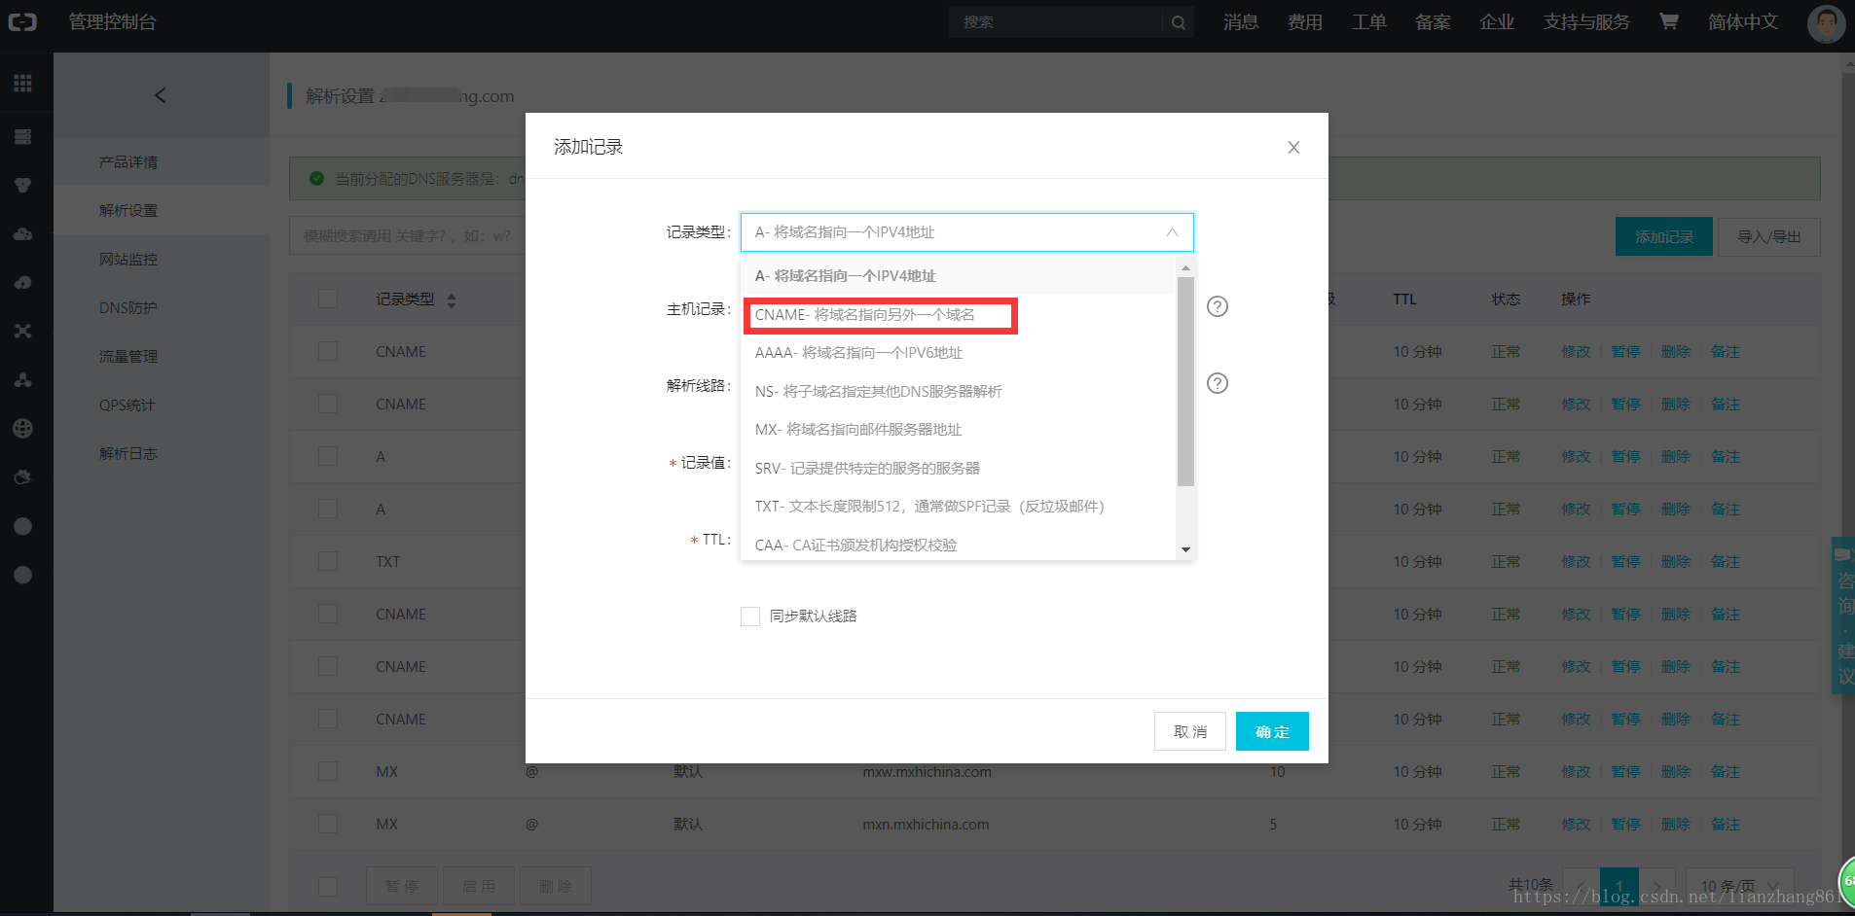Open the search icon in the top bar
This screenshot has height=916, width=1855.
tap(1178, 21)
